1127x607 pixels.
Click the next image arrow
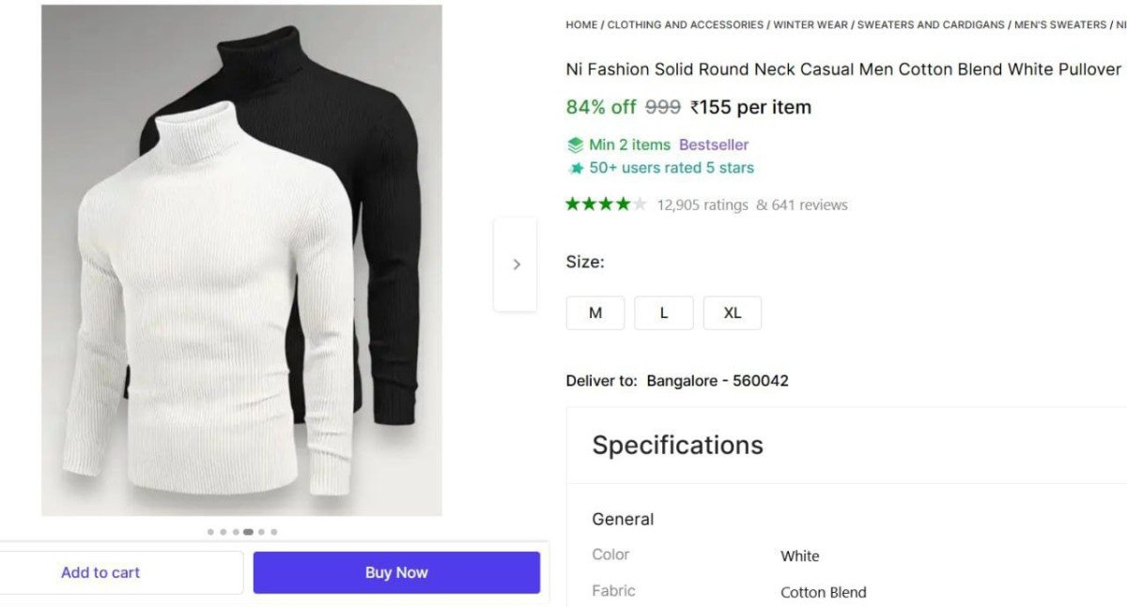coord(516,265)
